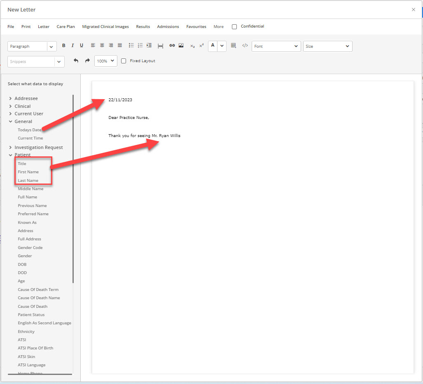423x384 pixels.
Task: Increase paragraph indent
Action: tap(149, 46)
